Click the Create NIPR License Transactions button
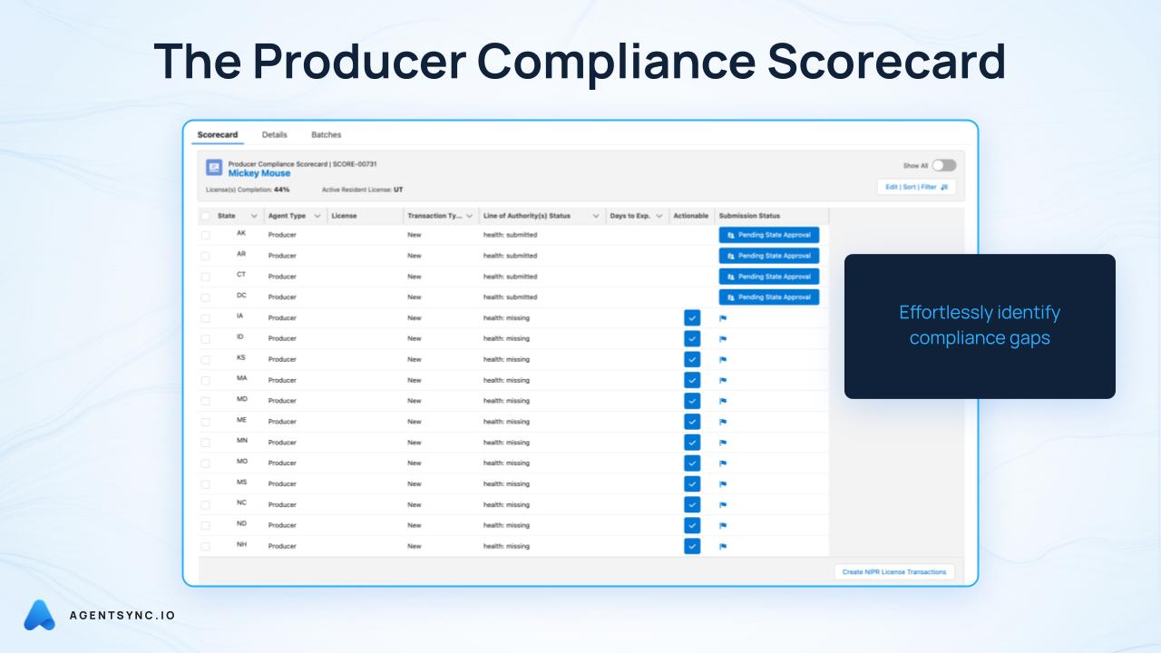This screenshot has height=653, width=1161. click(894, 571)
